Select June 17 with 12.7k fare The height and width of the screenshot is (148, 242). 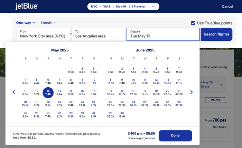click(133, 92)
